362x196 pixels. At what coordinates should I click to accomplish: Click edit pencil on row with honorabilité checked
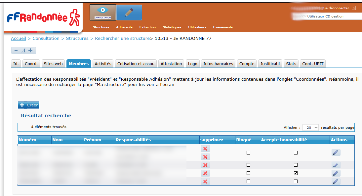pos(336,173)
